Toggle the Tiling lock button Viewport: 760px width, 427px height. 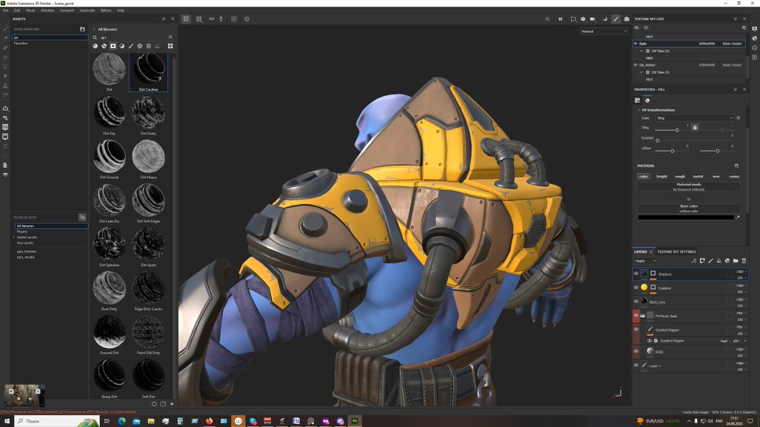point(695,128)
